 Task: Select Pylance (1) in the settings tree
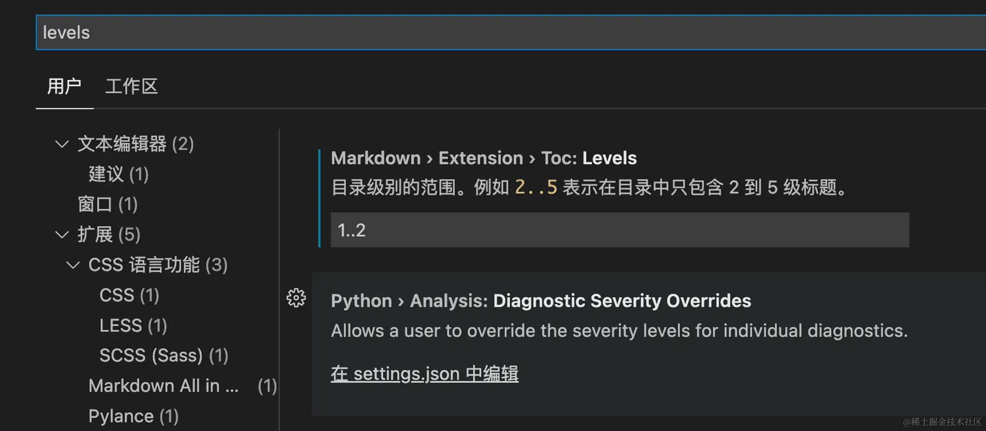(x=133, y=417)
